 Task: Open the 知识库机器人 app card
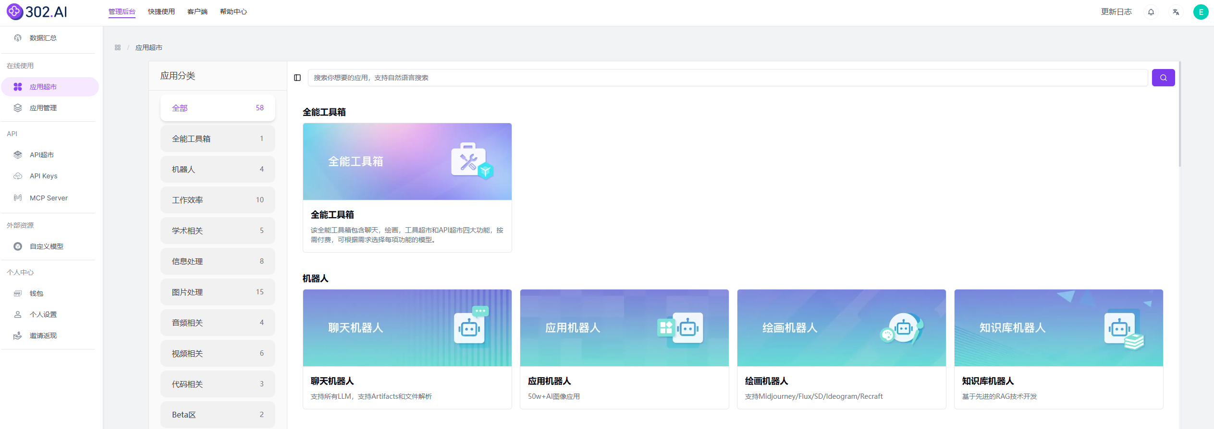click(x=1059, y=349)
